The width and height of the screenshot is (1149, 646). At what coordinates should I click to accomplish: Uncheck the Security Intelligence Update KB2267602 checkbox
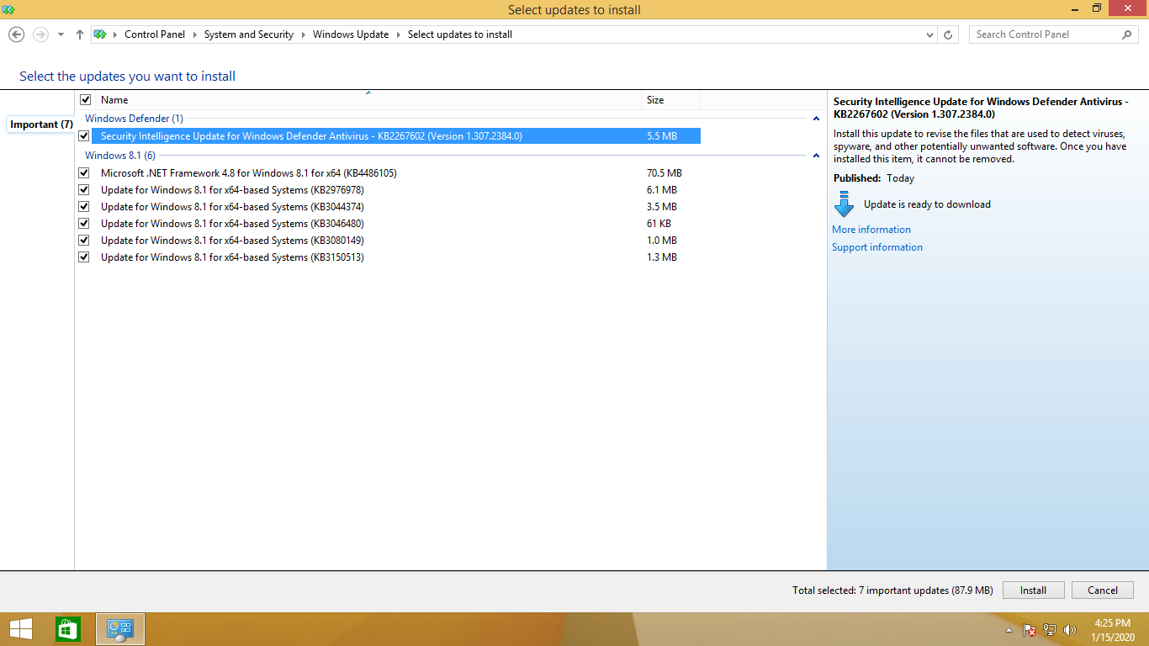(x=83, y=135)
